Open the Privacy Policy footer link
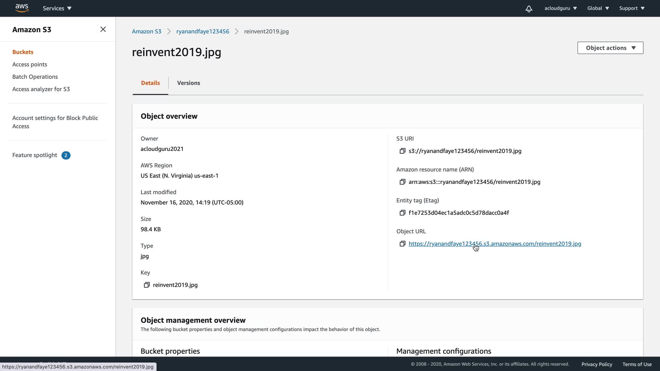Screen dimensions: 660x371 597,364
